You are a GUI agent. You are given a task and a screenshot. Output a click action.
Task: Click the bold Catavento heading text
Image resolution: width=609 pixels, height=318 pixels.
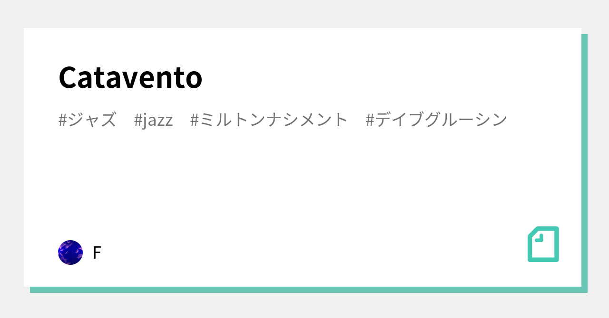130,77
